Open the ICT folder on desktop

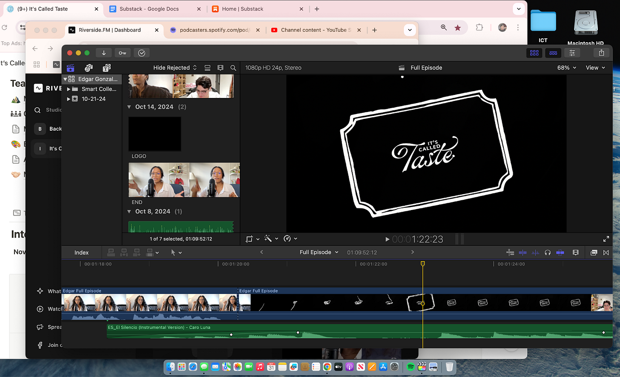[x=543, y=26]
